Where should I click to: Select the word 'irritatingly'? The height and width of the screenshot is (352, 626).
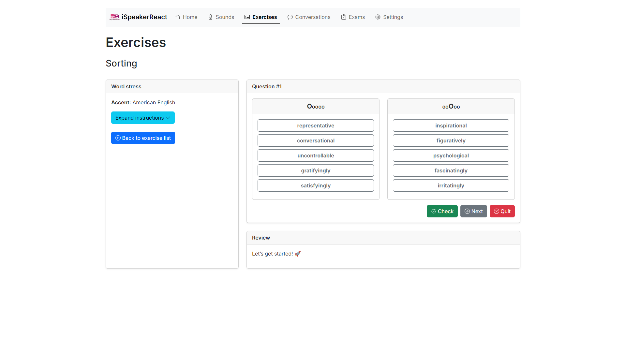click(451, 185)
